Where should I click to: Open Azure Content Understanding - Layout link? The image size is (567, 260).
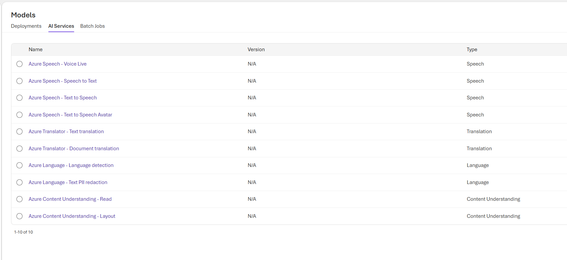click(x=72, y=216)
